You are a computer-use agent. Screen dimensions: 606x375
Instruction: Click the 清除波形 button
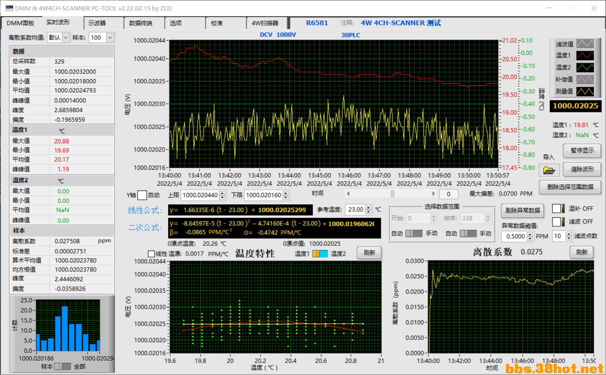pos(582,169)
